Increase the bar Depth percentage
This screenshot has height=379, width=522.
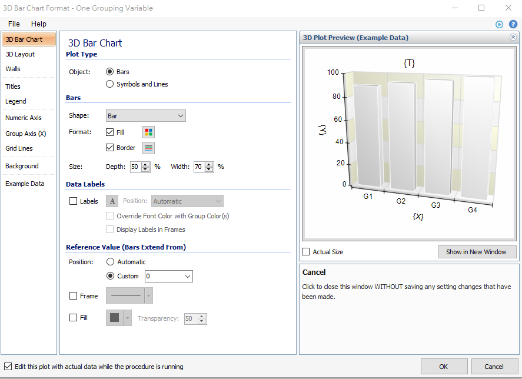coord(145,164)
